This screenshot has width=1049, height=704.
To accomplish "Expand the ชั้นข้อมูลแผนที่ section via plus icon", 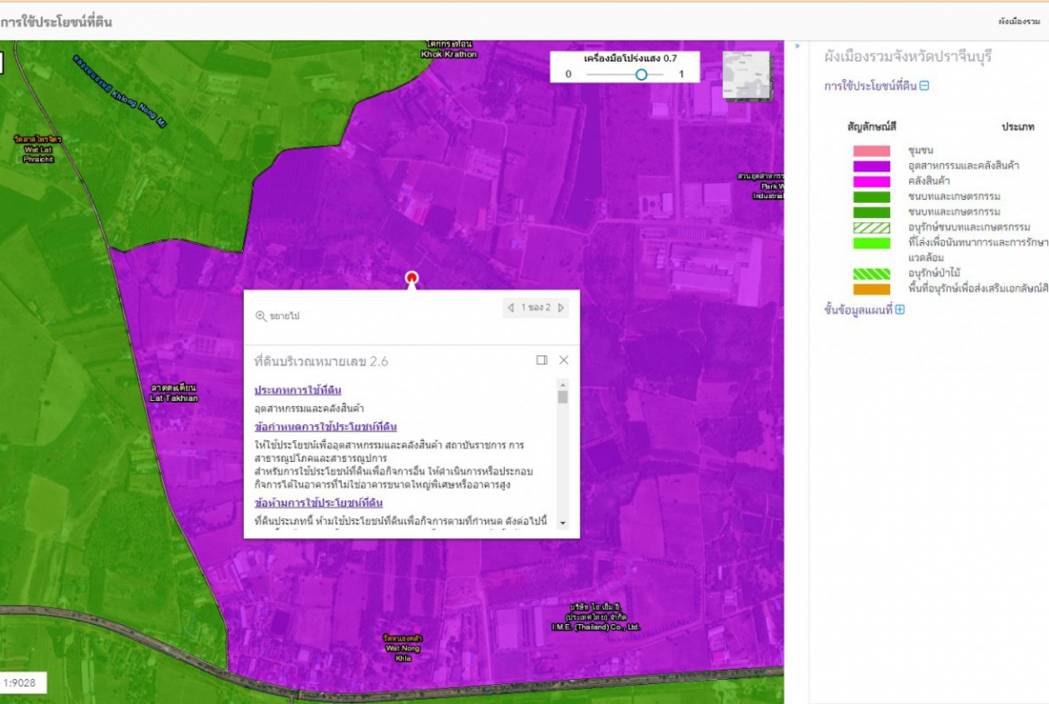I will [x=900, y=309].
